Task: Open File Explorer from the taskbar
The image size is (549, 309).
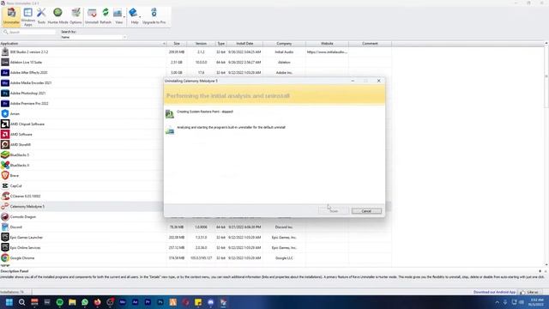Action: pos(72,302)
